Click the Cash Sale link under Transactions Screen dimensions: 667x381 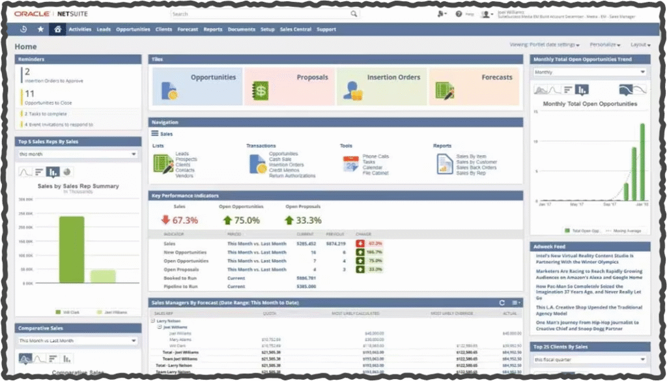click(280, 160)
